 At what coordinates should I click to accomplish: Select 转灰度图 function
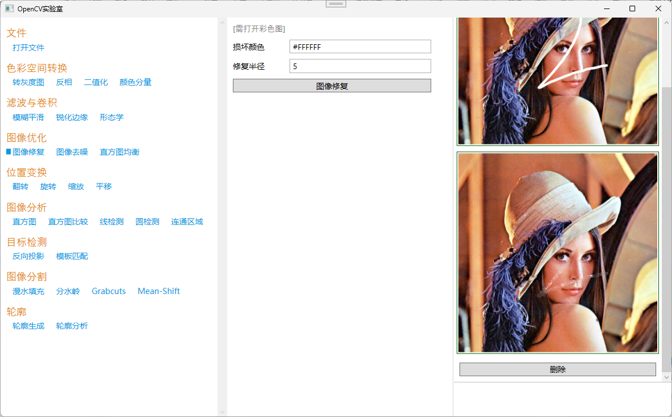pyautogui.click(x=28, y=82)
